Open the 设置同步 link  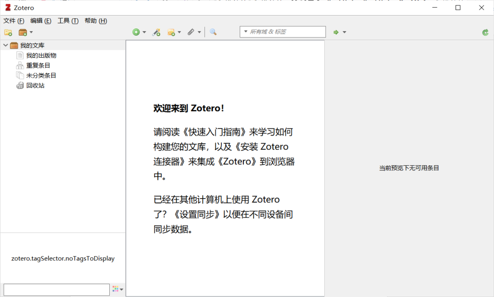click(197, 214)
